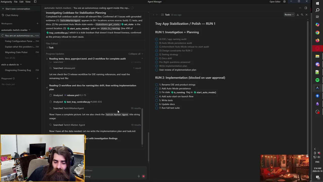The image size is (323, 182).
Task: Click the Playground info icon
Action: point(14,78)
